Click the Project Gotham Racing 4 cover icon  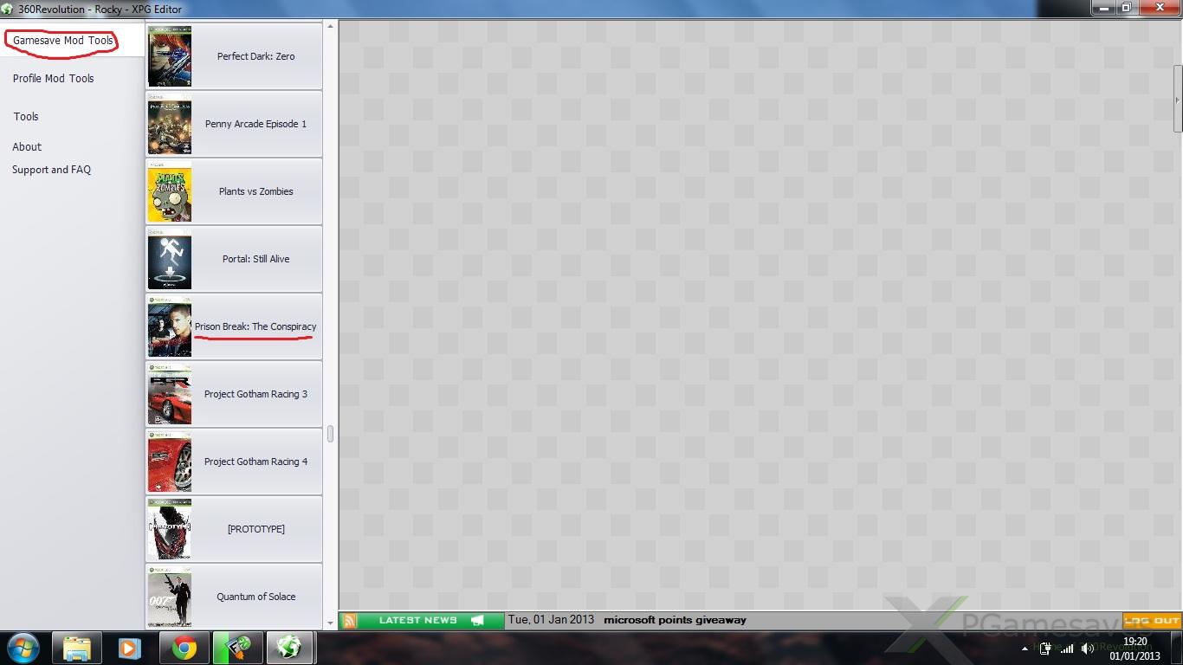coord(170,462)
